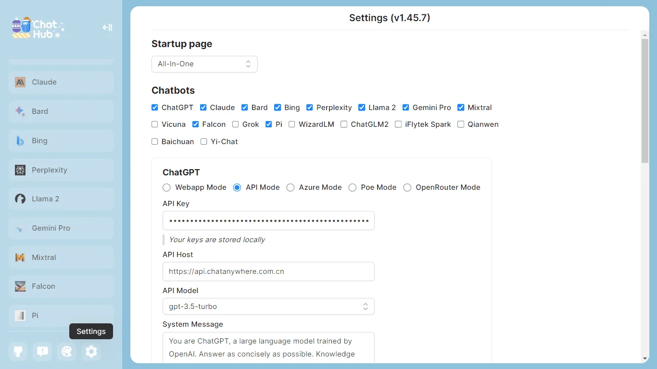Viewport: 657px width, 369px height.
Task: Select Webapp Mode for ChatGPT
Action: 167,187
